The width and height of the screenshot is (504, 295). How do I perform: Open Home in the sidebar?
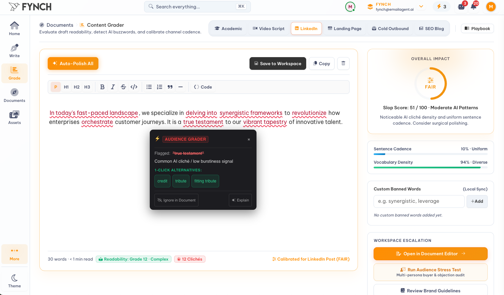coord(14,29)
